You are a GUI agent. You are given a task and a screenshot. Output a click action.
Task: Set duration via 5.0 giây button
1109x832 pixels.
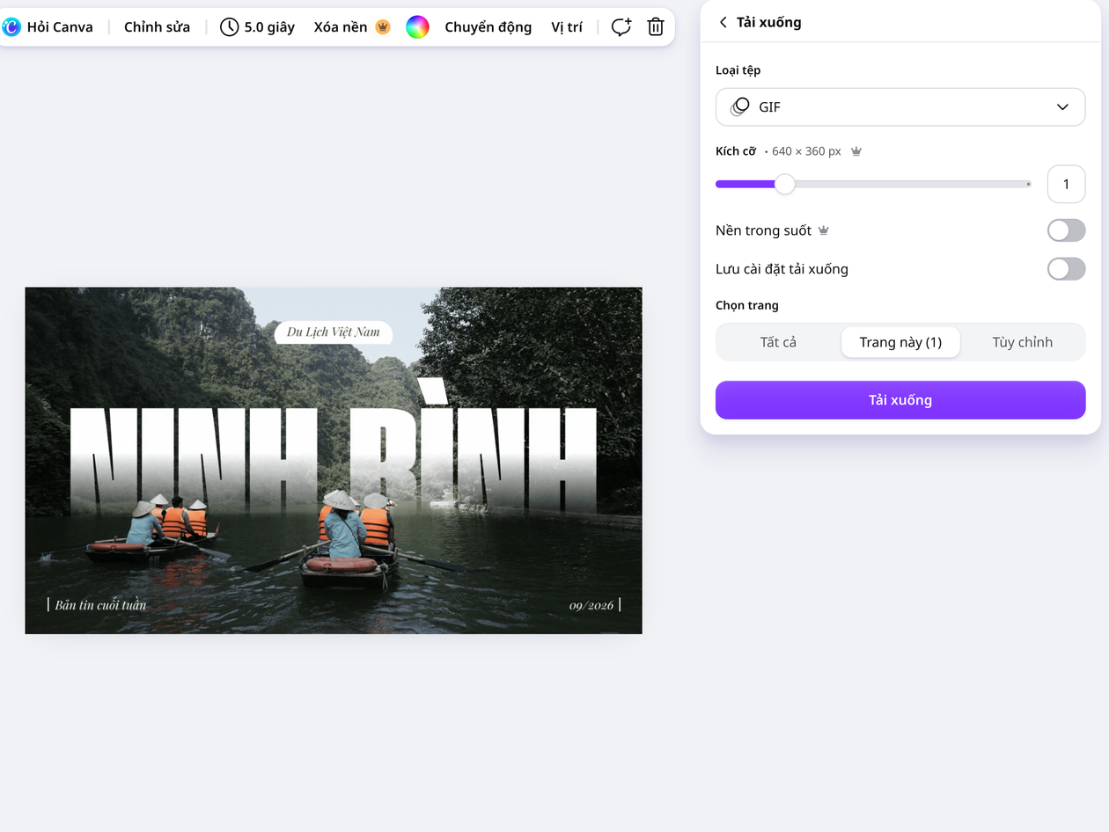click(257, 27)
